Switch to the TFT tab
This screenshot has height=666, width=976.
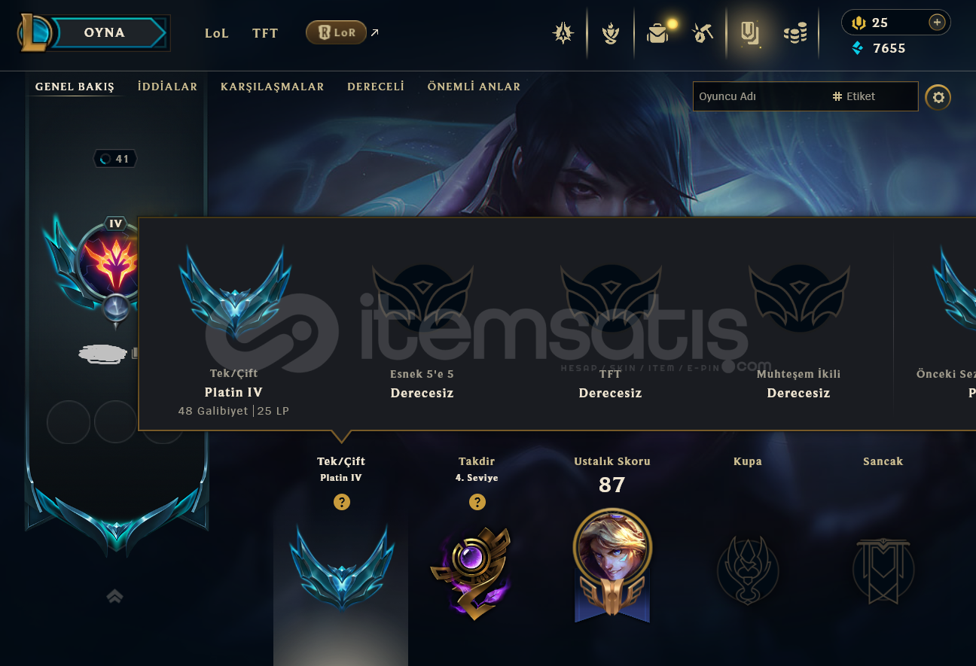265,33
